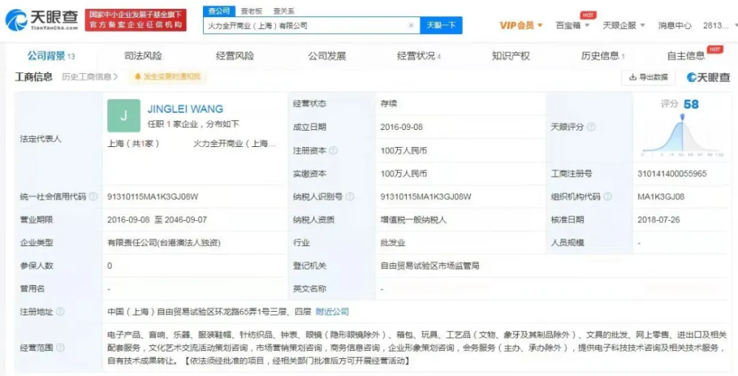The height and width of the screenshot is (376, 738).
Task: Select the 查关系 search tab
Action: [x=284, y=11]
